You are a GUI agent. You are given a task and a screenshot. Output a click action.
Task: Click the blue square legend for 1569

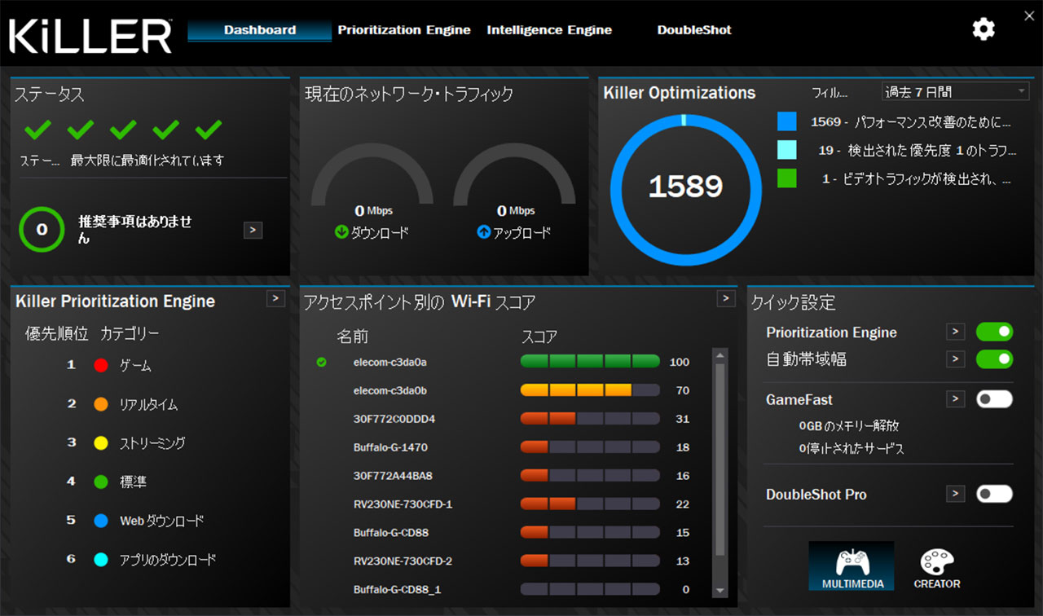pyautogui.click(x=786, y=121)
